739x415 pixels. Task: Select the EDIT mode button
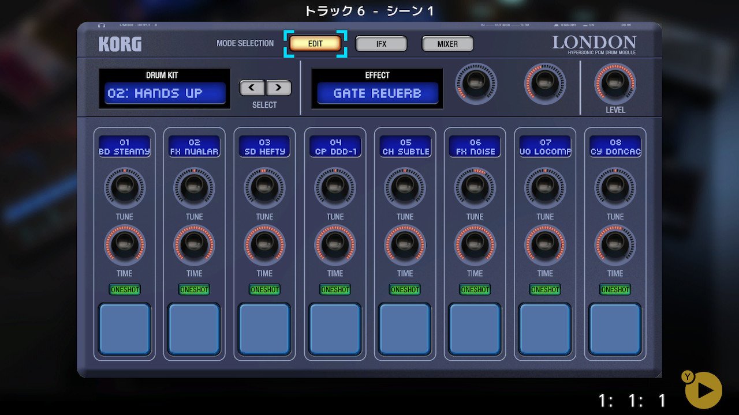coord(315,44)
